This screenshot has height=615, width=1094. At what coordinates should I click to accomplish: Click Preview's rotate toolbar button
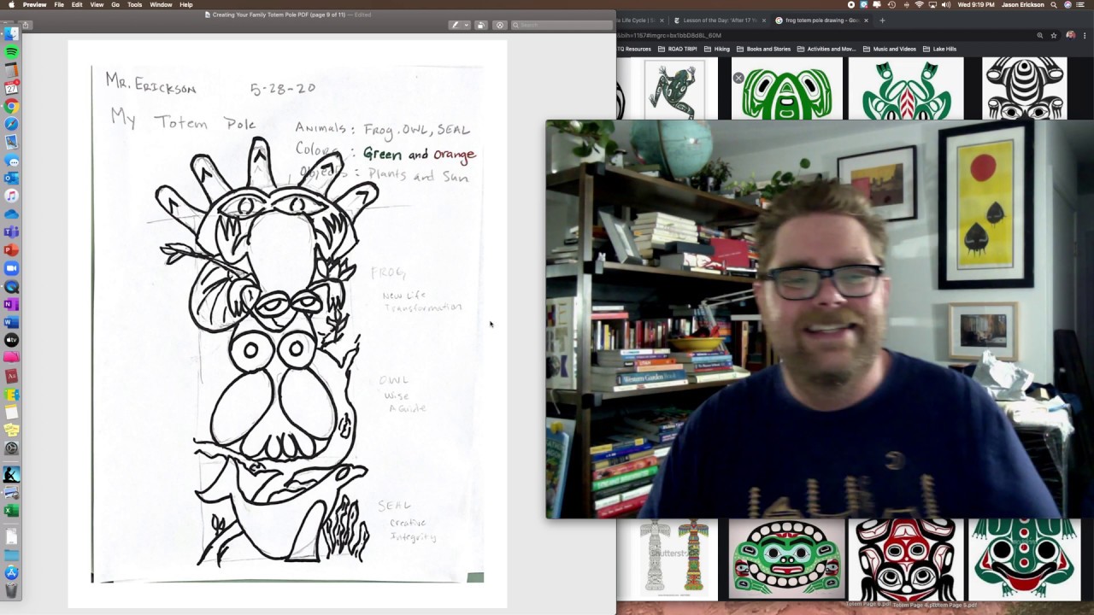coord(480,25)
